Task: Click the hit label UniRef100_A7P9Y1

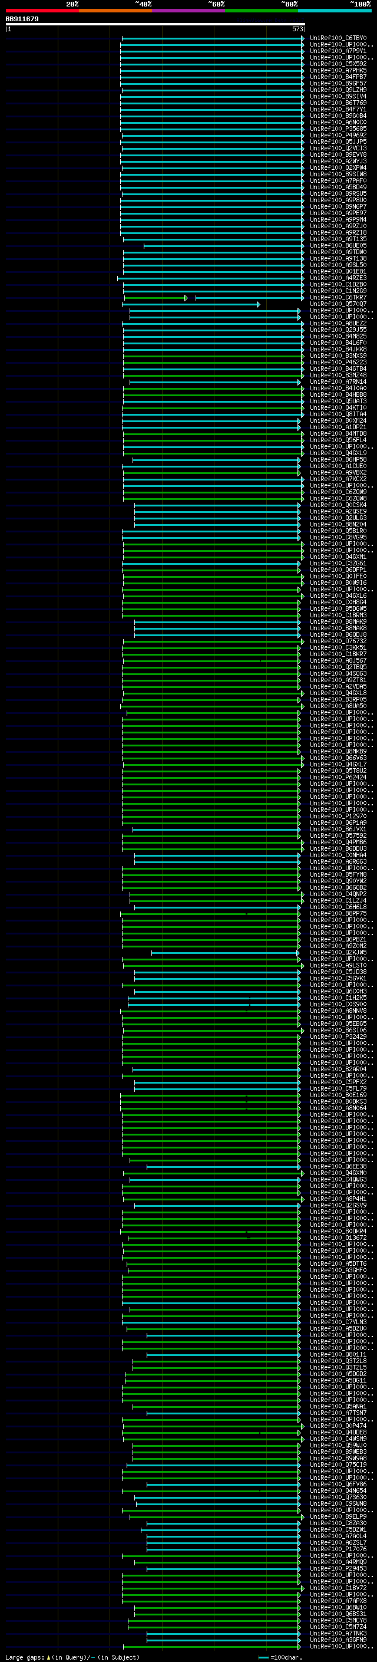Action: tap(338, 51)
